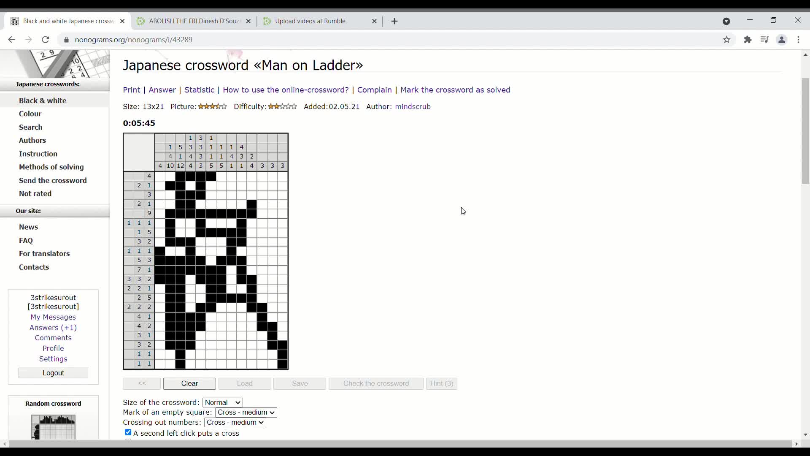Screen dimensions: 810x456
Task: Click the browser back arrow icon
Action: click(x=11, y=40)
